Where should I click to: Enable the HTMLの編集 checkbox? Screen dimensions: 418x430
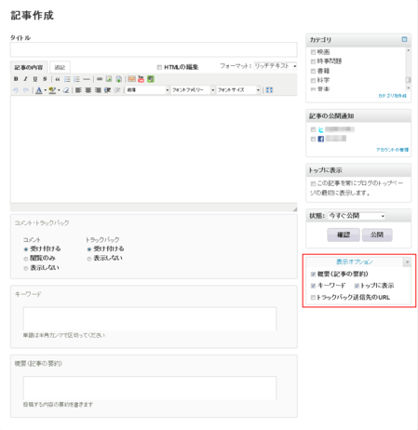tap(159, 67)
